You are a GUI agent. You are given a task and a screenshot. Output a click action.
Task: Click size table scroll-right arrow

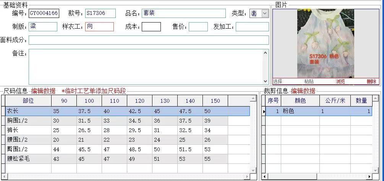[247, 176]
